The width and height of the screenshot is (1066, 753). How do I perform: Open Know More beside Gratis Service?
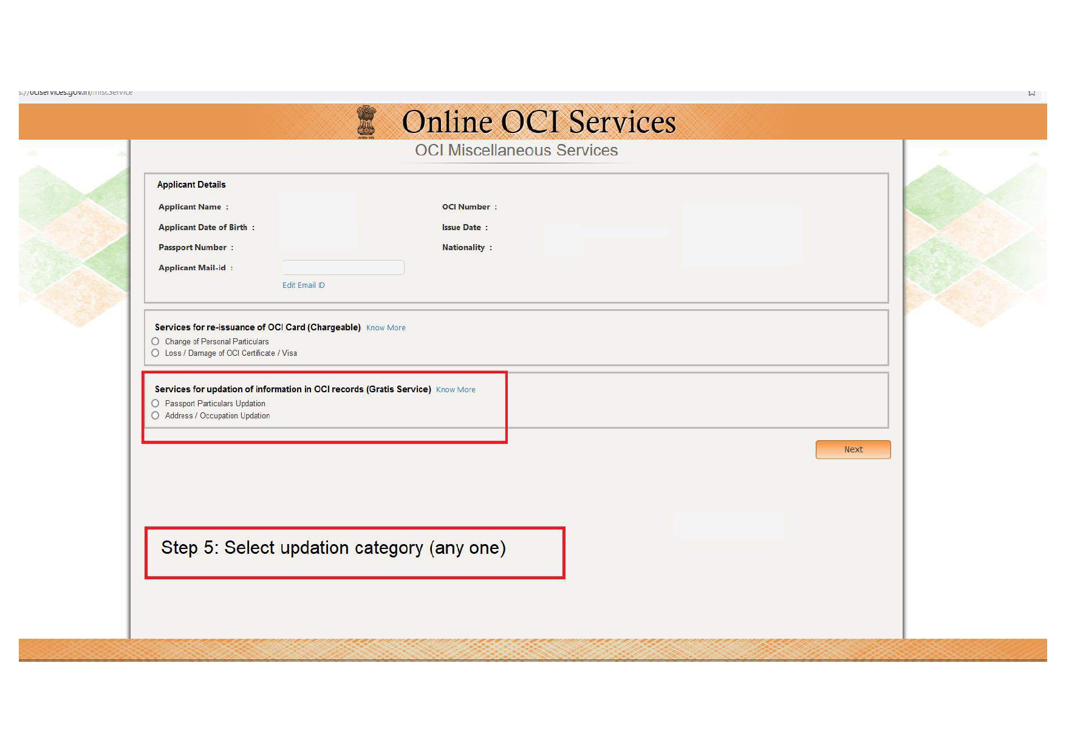(456, 390)
